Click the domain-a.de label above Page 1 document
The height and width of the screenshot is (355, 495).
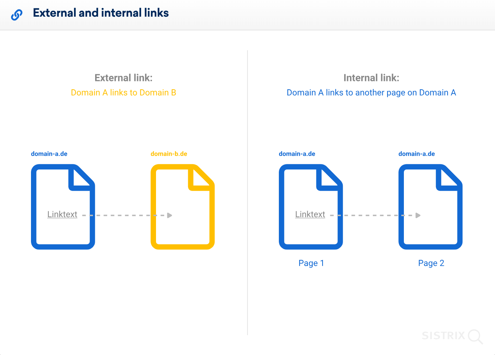click(297, 154)
